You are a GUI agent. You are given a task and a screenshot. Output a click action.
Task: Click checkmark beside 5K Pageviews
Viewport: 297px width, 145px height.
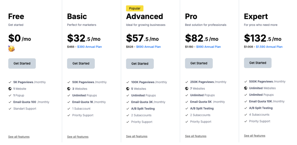click(x=10, y=82)
